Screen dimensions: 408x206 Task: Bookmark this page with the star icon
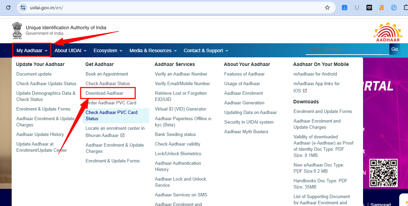tap(327, 8)
